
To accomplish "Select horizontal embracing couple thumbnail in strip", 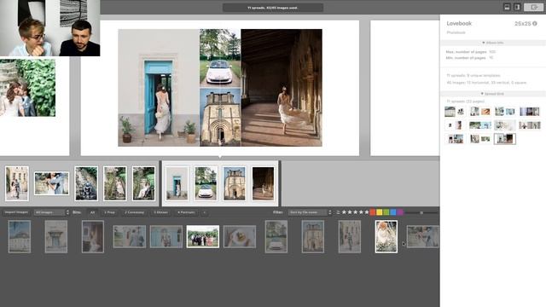I will (x=51, y=183).
